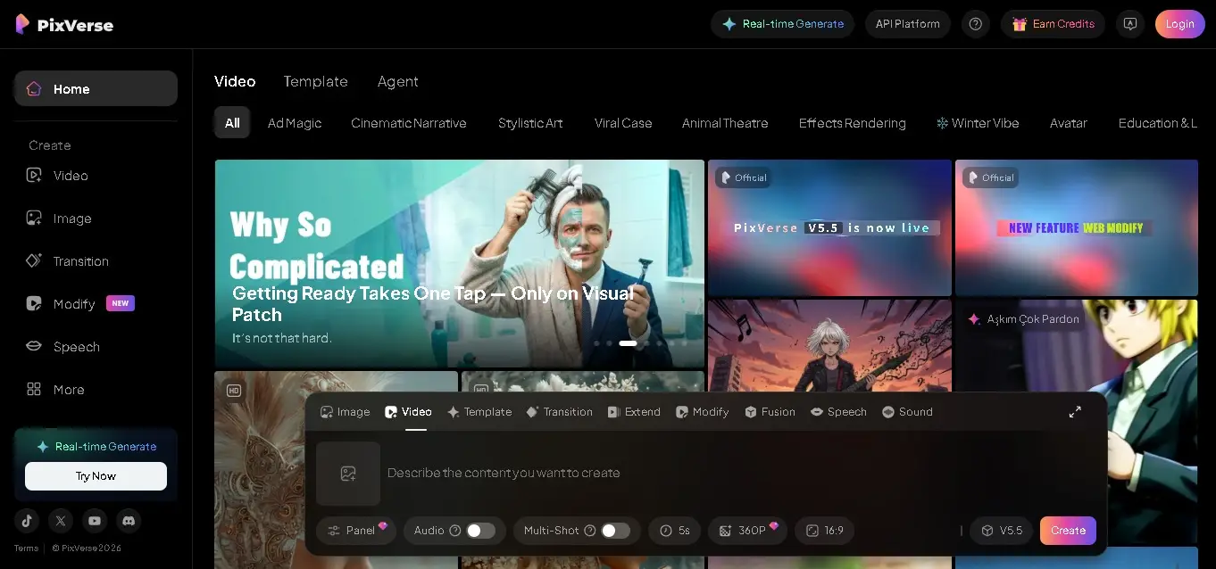Select the active carousel slide indicator
This screenshot has width=1216, height=569.
(628, 343)
